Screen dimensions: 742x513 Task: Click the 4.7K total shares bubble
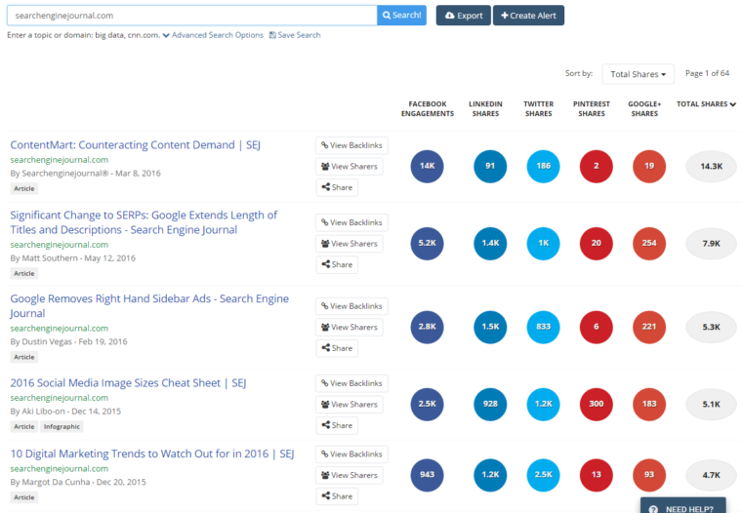coord(711,475)
